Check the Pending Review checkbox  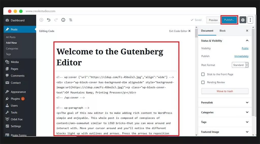click(203, 82)
